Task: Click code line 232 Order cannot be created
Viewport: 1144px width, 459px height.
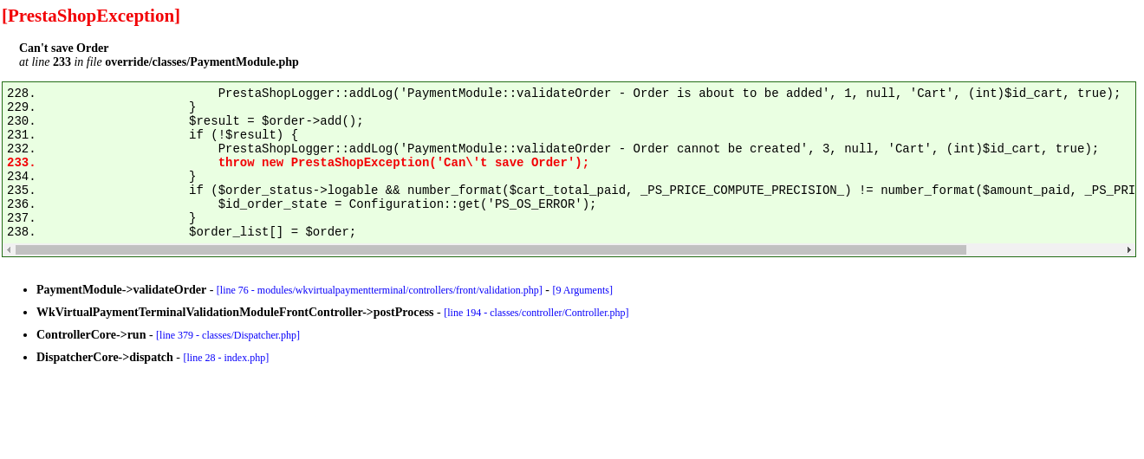Action: point(658,149)
